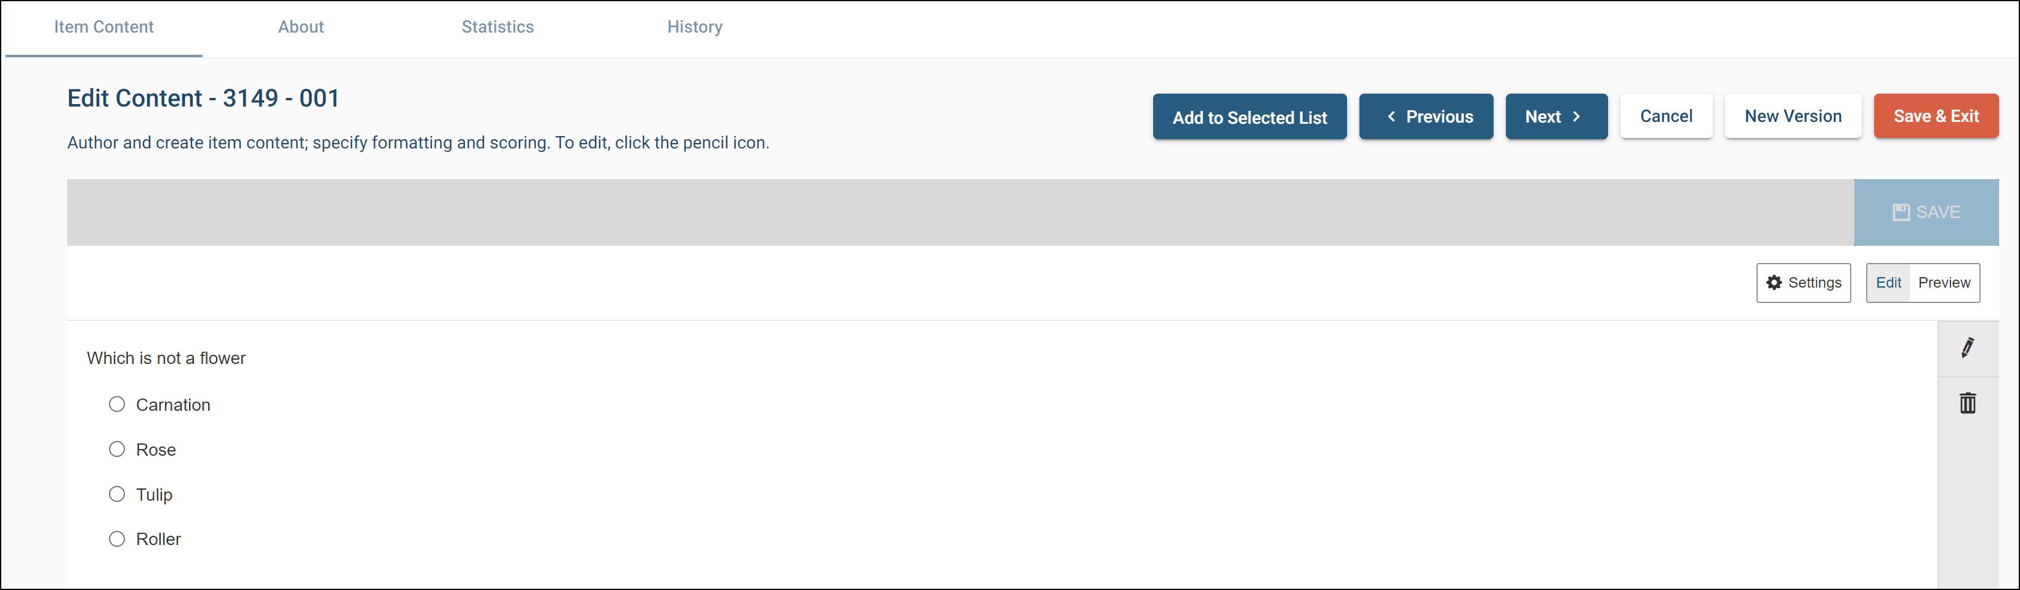Switch to Edit mode
The height and width of the screenshot is (590, 2020).
[1888, 283]
